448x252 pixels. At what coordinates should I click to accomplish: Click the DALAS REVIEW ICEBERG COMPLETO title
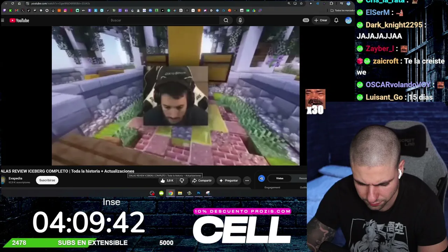click(68, 171)
